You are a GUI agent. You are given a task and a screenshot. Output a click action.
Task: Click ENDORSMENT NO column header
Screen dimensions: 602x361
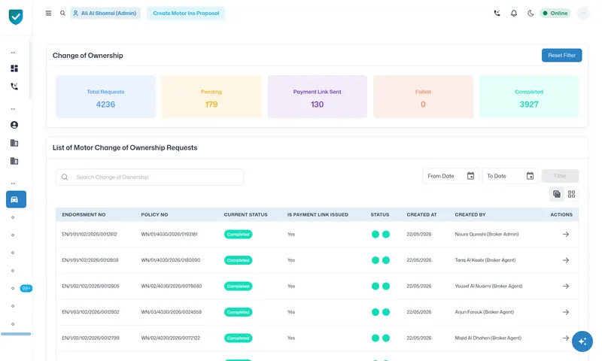coord(84,214)
